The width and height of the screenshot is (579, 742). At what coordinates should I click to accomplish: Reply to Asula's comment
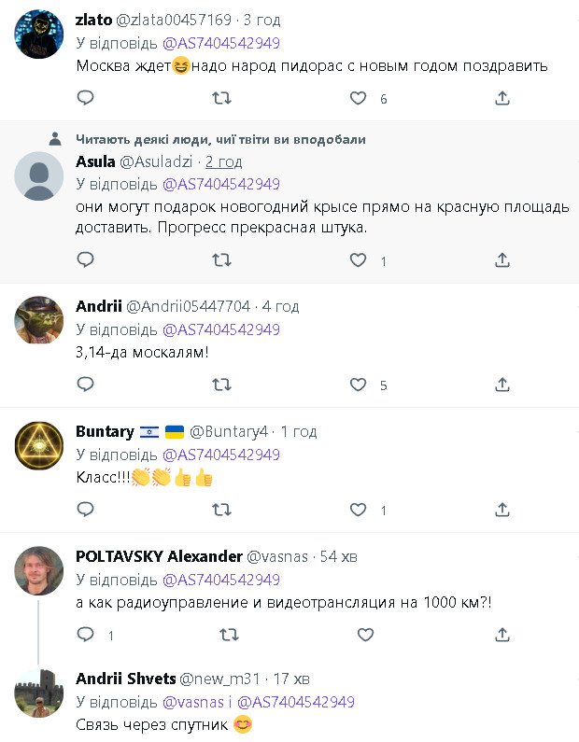click(85, 260)
